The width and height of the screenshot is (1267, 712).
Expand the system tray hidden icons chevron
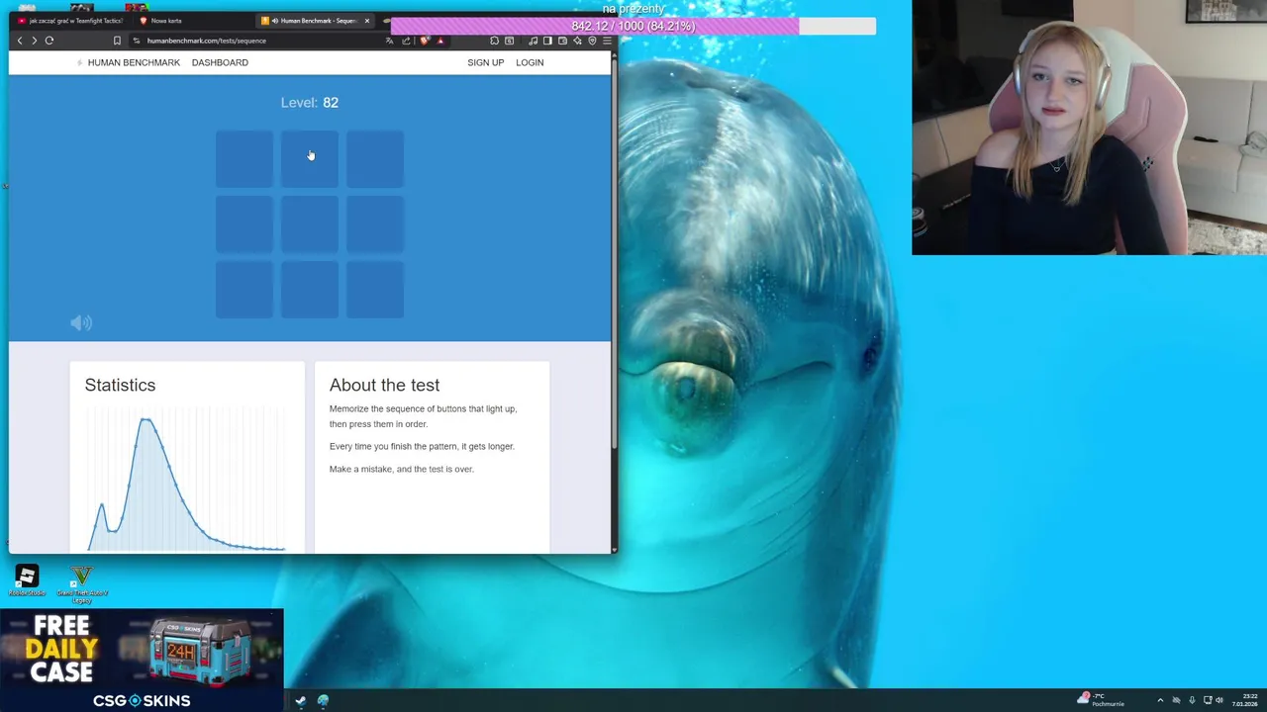coord(1160,700)
